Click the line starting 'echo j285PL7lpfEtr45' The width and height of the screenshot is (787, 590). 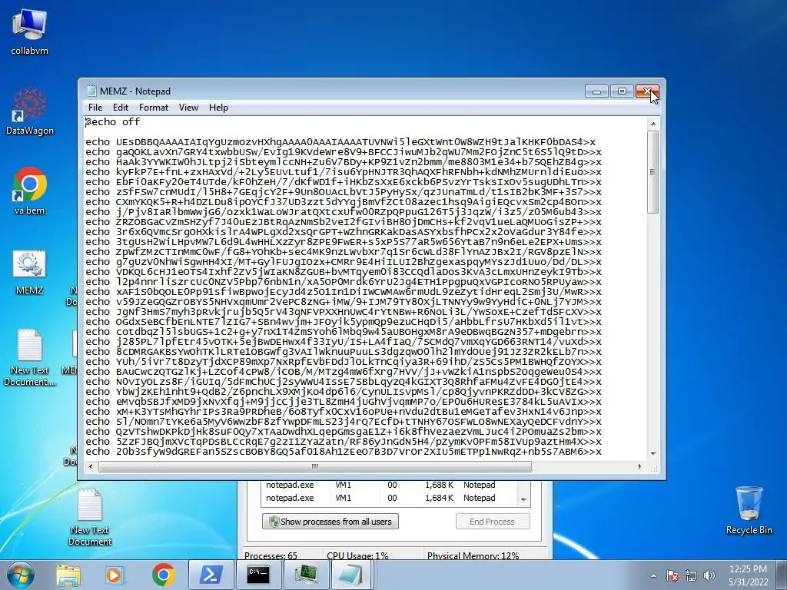(344, 342)
